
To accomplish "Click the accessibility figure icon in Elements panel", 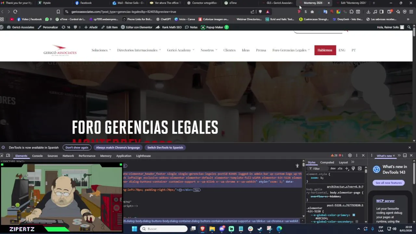I will [297, 166].
